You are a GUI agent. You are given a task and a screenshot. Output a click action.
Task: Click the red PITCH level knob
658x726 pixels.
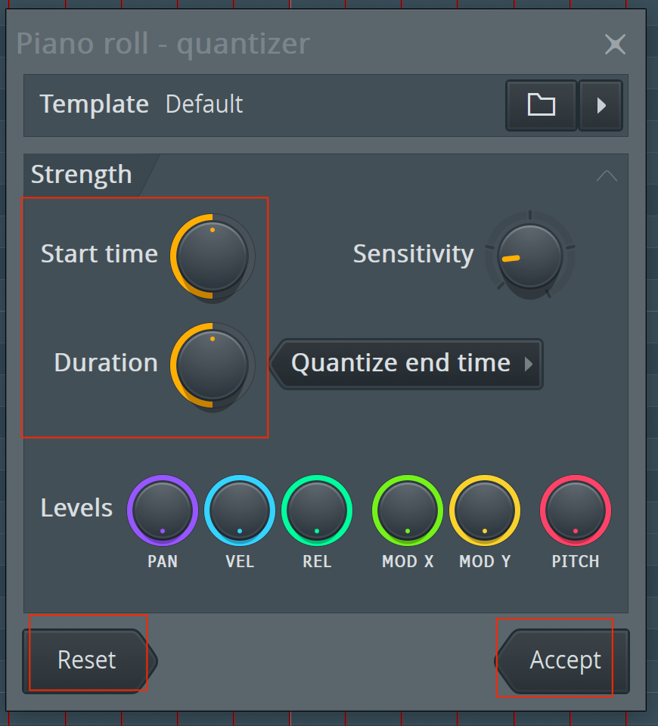click(576, 510)
